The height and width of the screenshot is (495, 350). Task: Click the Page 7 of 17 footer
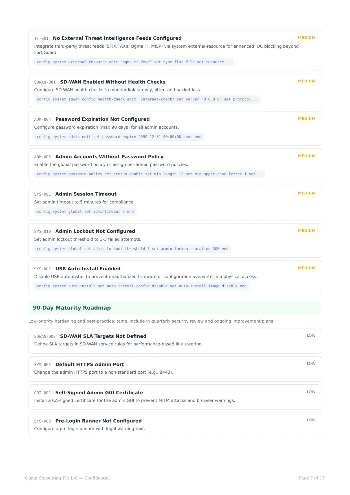pyautogui.click(x=312, y=478)
